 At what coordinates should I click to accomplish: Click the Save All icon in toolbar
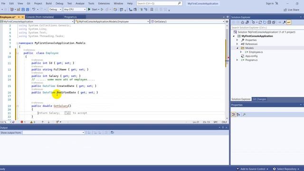click(28, 9)
